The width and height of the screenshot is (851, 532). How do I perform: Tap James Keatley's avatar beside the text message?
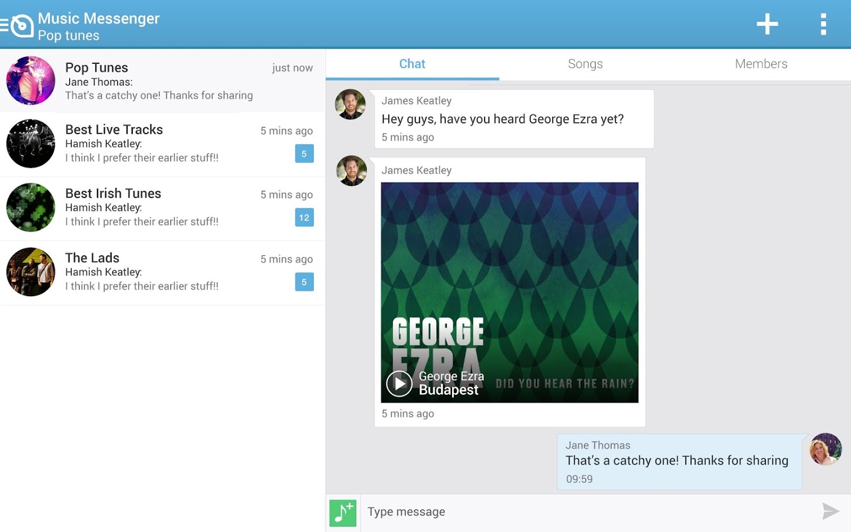point(350,105)
